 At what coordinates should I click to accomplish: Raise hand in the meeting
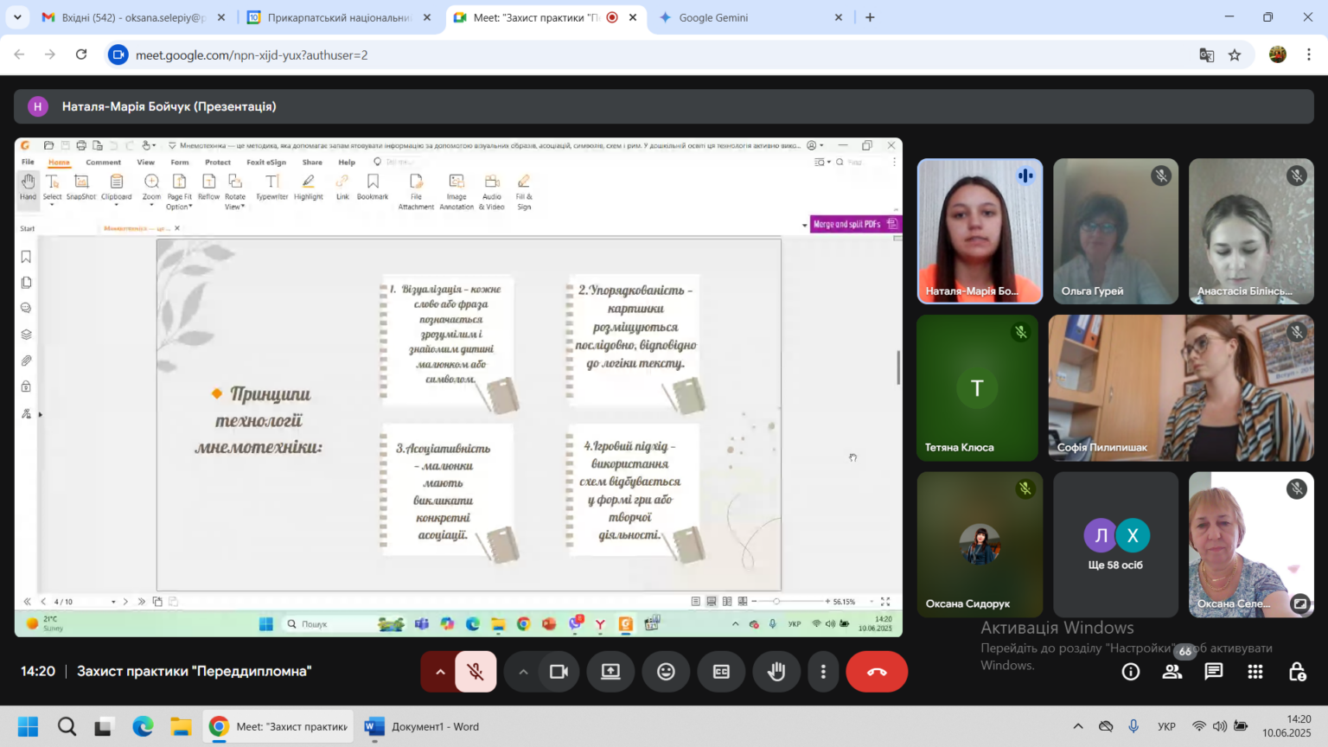[776, 672]
